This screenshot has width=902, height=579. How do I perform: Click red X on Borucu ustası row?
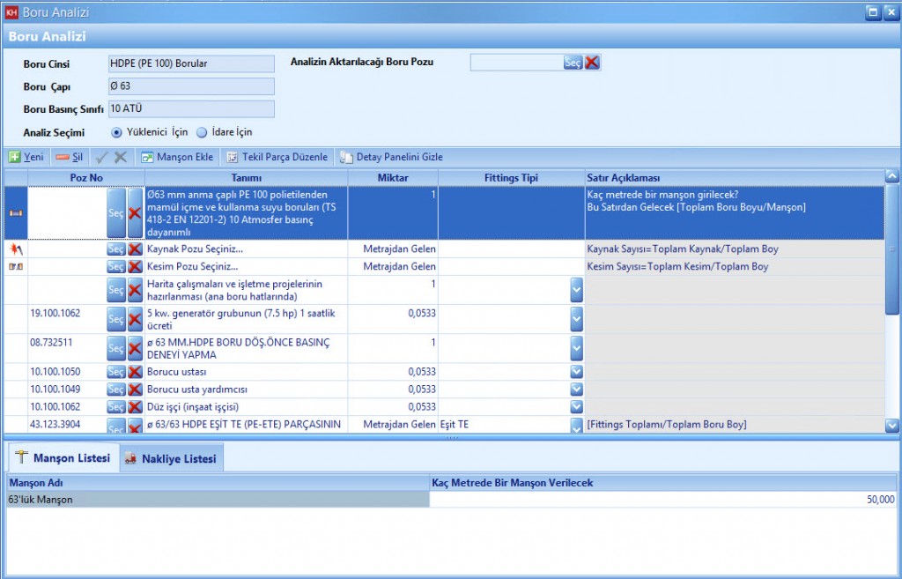[x=135, y=372]
